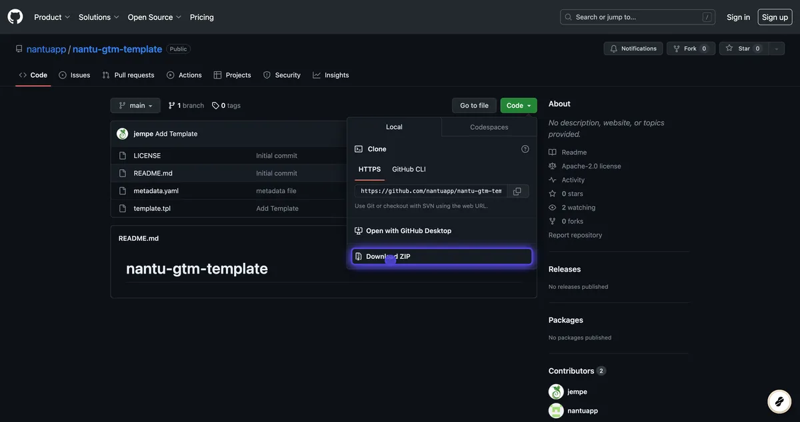
Task: Click the Notifications bell button
Action: 633,49
